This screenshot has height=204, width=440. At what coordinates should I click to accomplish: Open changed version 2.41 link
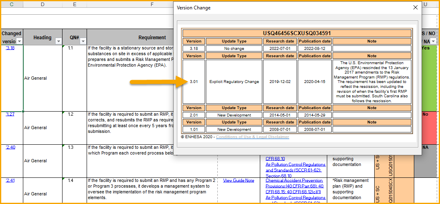click(10, 180)
